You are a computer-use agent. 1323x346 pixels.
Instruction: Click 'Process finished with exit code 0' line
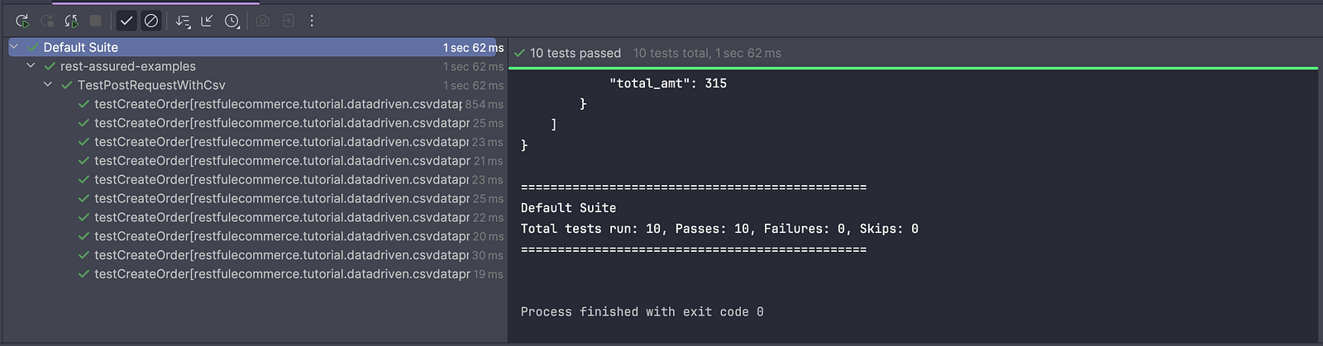642,312
